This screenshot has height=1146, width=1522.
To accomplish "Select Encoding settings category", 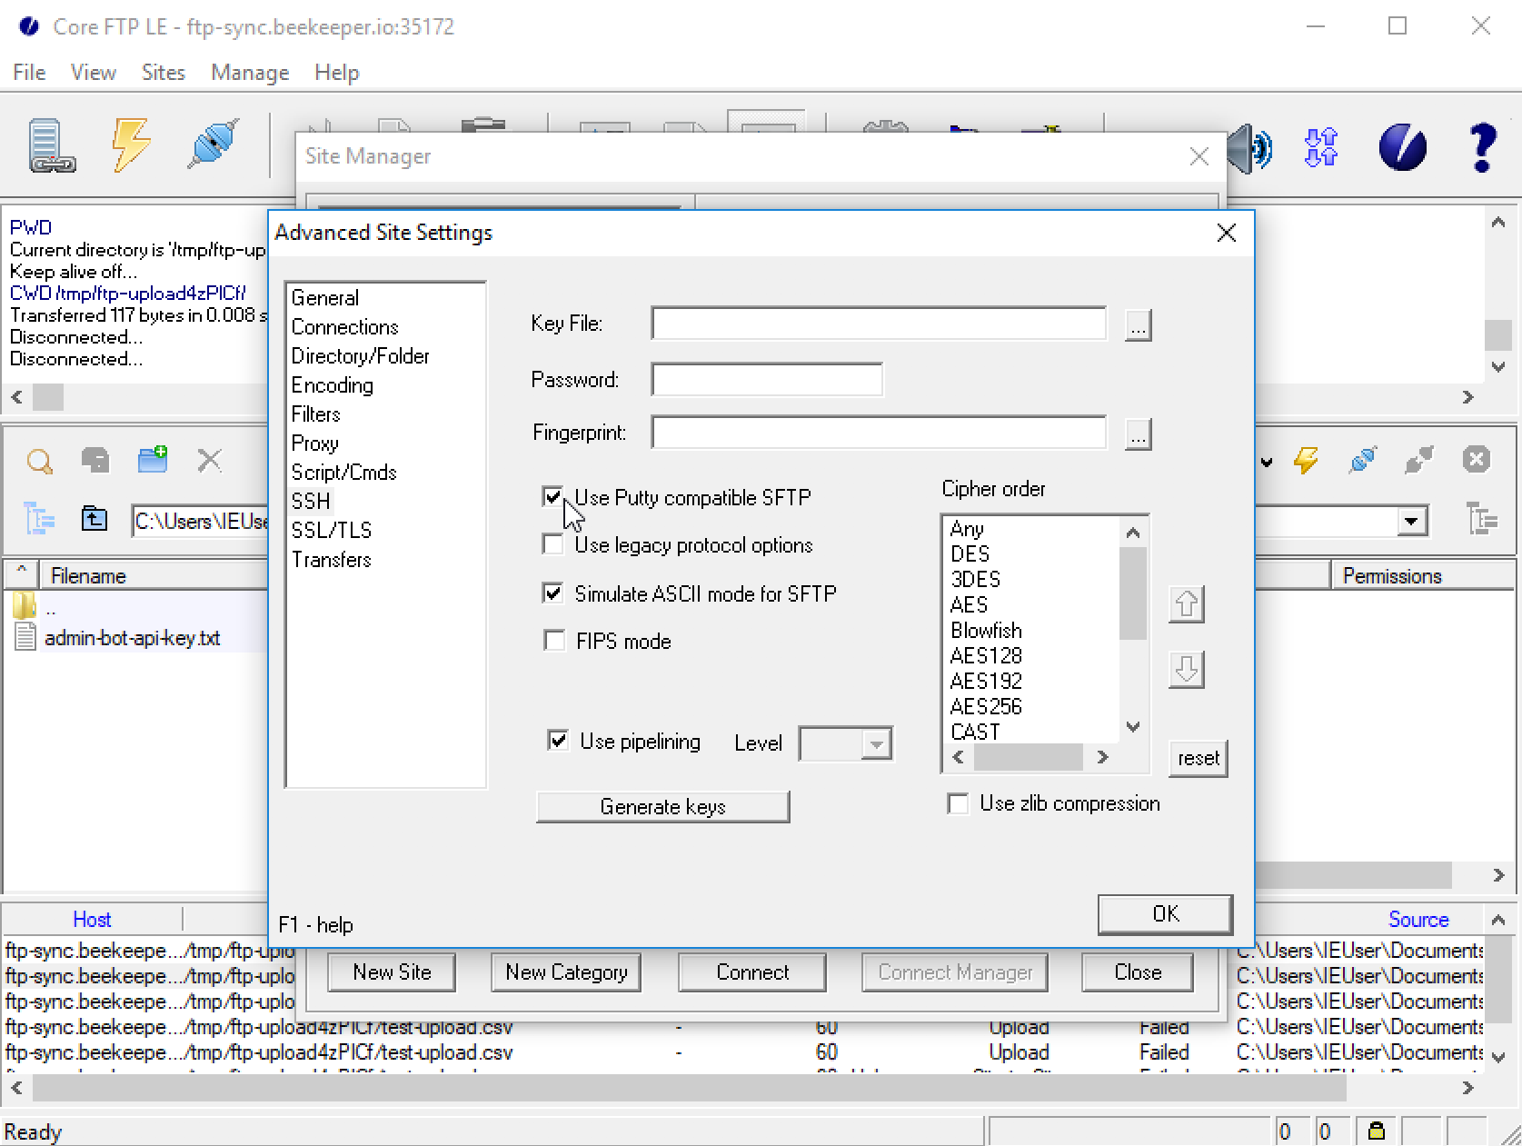I will [332, 385].
